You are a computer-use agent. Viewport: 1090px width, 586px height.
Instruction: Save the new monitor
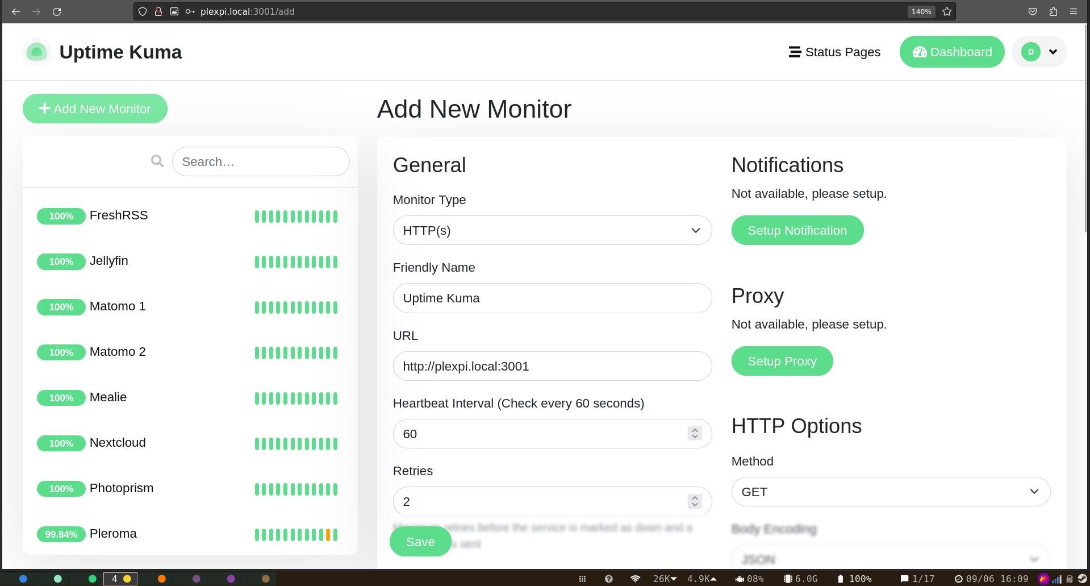[420, 542]
